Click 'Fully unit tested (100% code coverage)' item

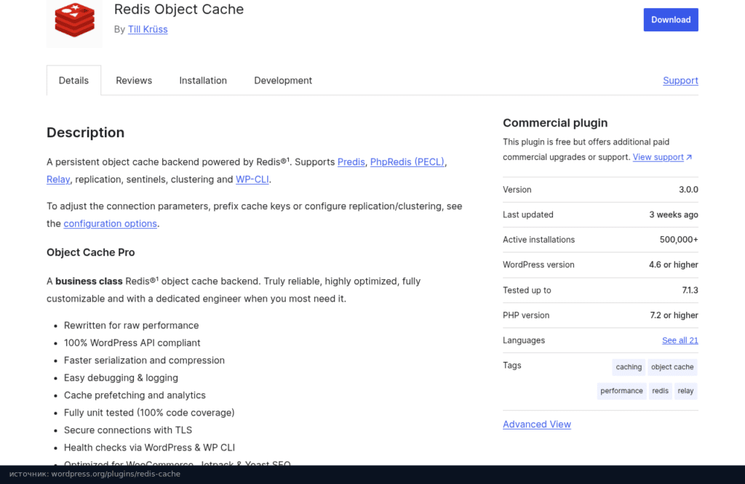149,413
